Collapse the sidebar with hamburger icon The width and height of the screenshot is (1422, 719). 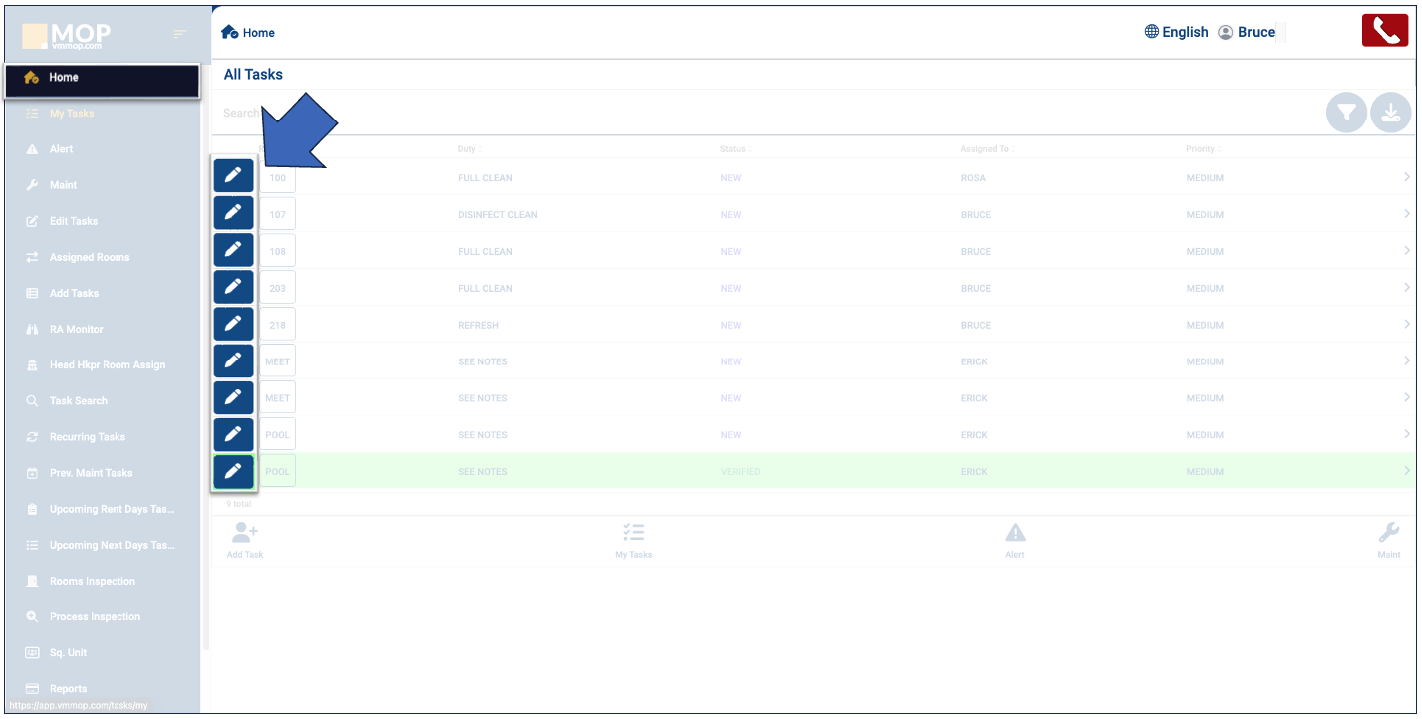pyautogui.click(x=180, y=34)
